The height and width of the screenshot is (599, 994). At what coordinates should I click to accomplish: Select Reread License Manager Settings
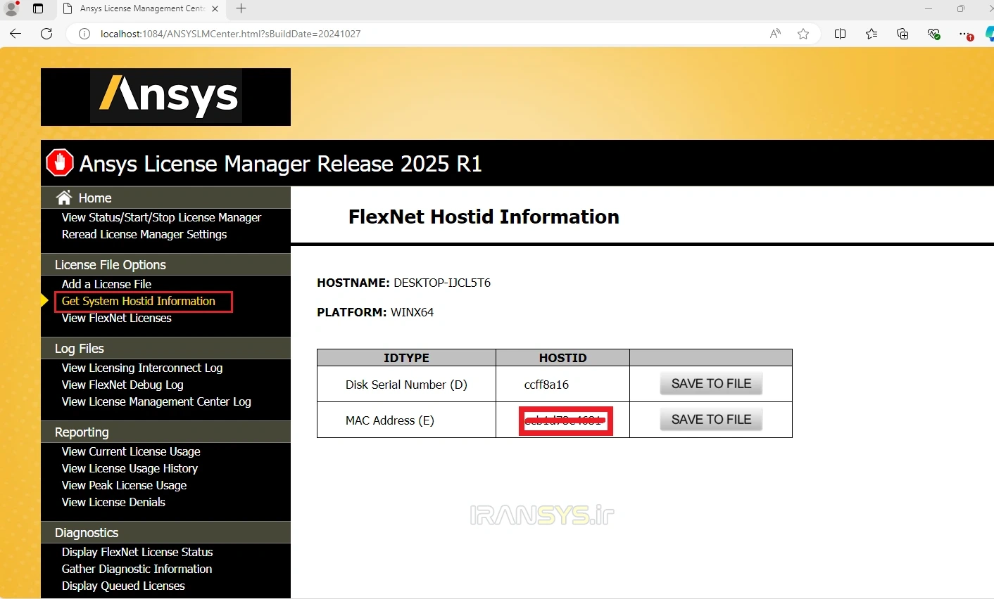pos(144,234)
